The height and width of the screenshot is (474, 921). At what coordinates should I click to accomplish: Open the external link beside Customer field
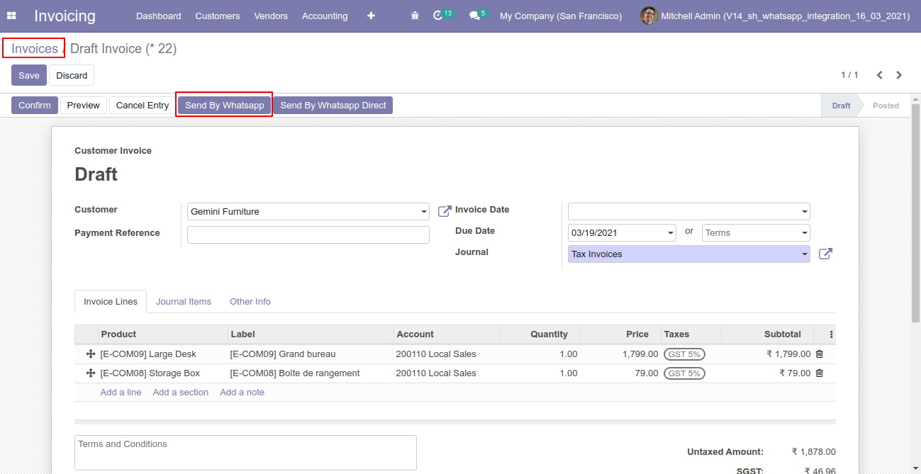click(445, 211)
